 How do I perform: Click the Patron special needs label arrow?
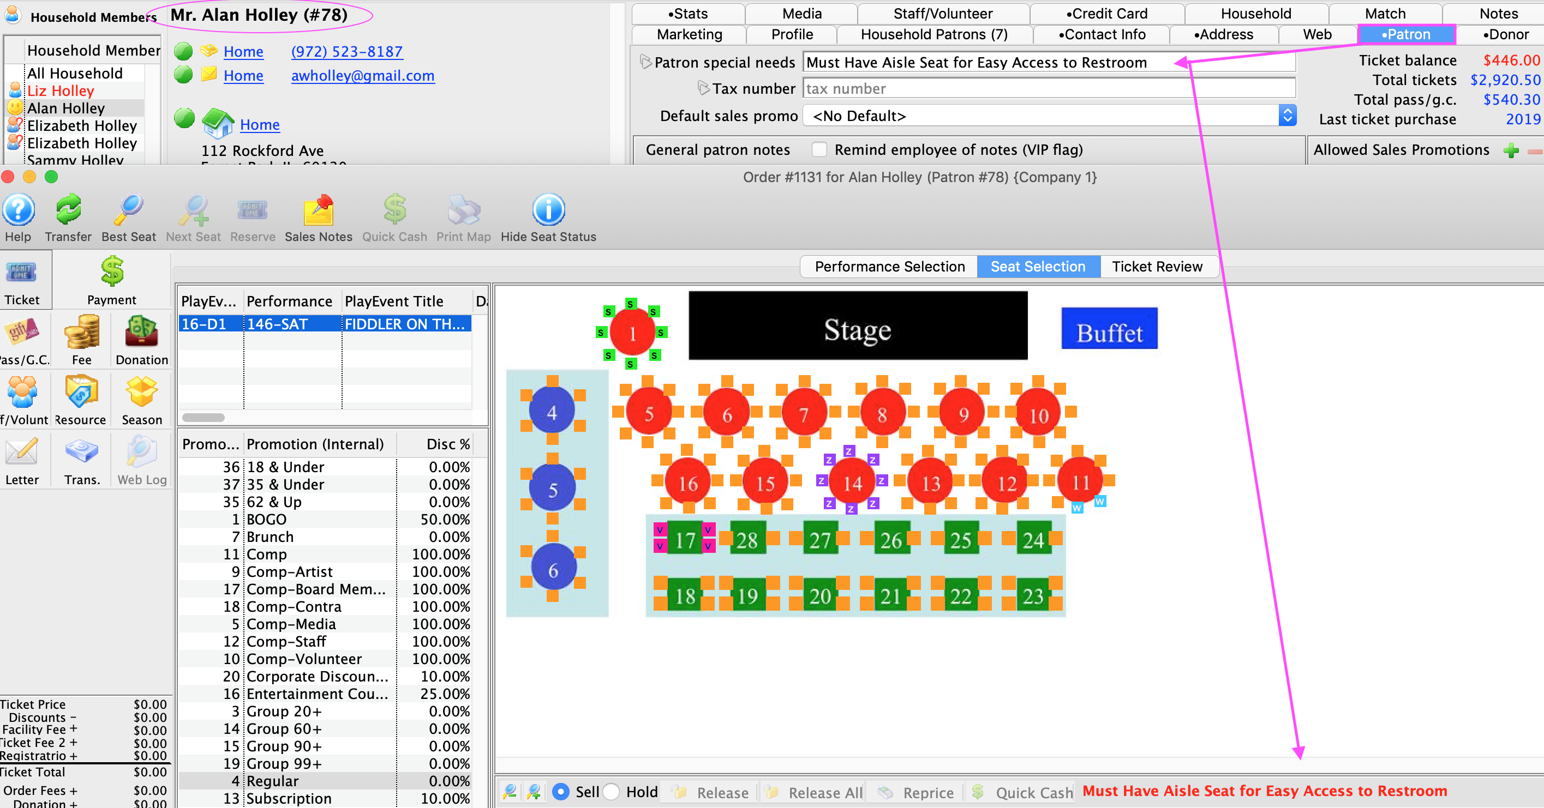click(x=645, y=62)
